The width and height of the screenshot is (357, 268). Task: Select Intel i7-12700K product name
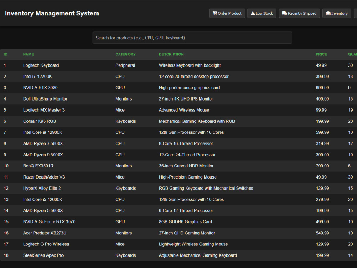point(37,77)
